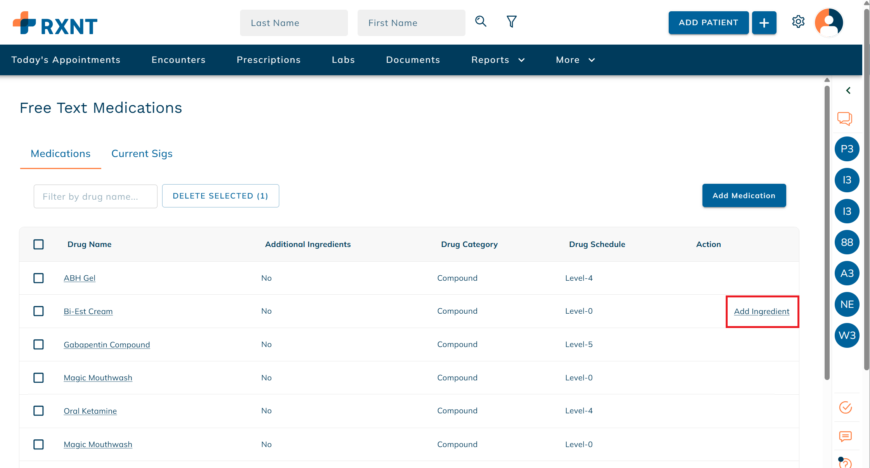Viewport: 870px width, 468px height.
Task: Open the ABH Gel drug link
Action: [x=80, y=278]
